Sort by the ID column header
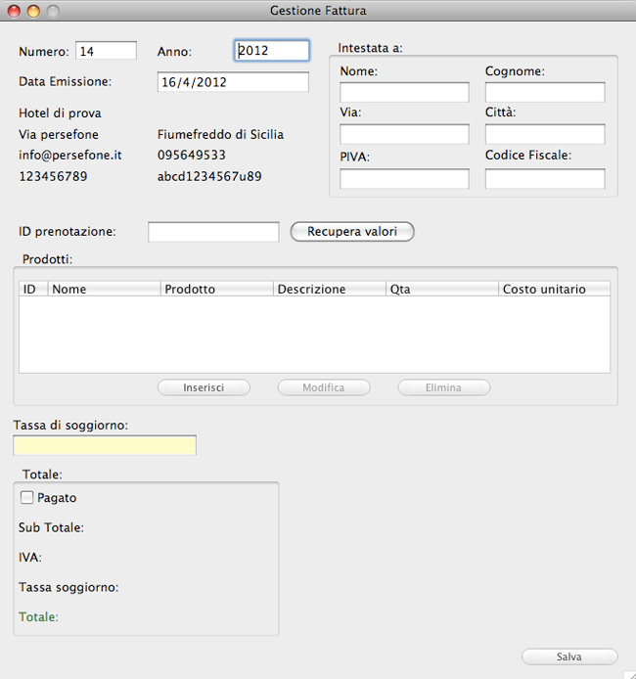Viewport: 636px width, 679px height. pyautogui.click(x=33, y=289)
